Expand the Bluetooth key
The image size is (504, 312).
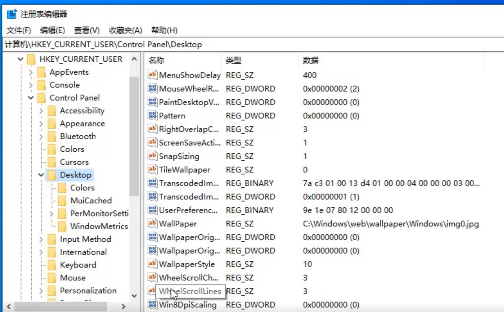pos(41,137)
